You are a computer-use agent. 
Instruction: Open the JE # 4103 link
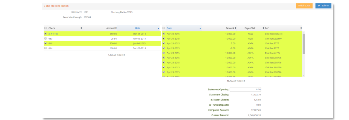coord(53,34)
